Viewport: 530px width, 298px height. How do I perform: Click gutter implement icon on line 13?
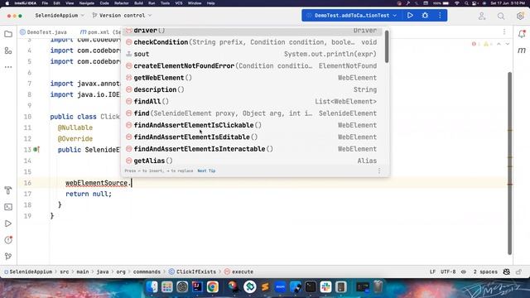coord(36,149)
